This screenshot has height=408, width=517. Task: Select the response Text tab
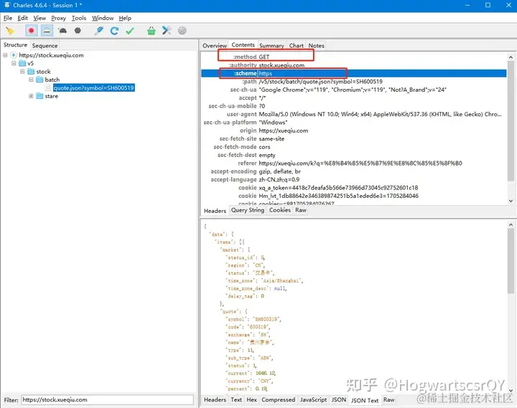pos(236,400)
